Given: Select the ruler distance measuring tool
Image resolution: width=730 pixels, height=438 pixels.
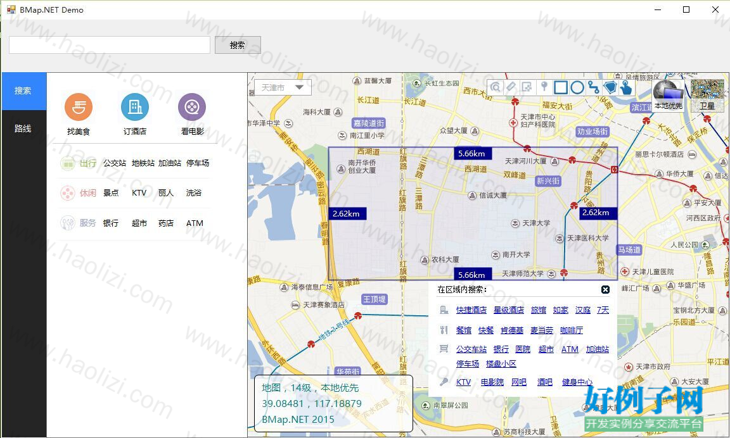Looking at the screenshot, I should (x=511, y=87).
